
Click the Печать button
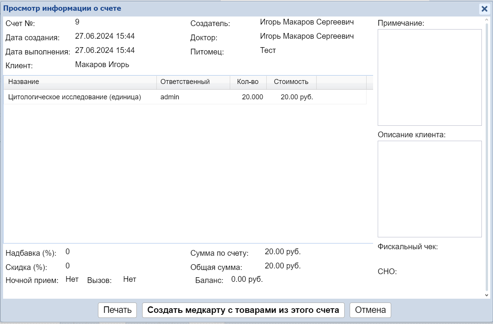(x=118, y=310)
